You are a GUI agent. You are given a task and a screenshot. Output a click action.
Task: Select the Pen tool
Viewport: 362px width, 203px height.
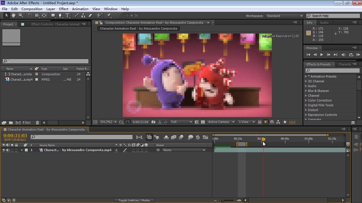[60, 16]
